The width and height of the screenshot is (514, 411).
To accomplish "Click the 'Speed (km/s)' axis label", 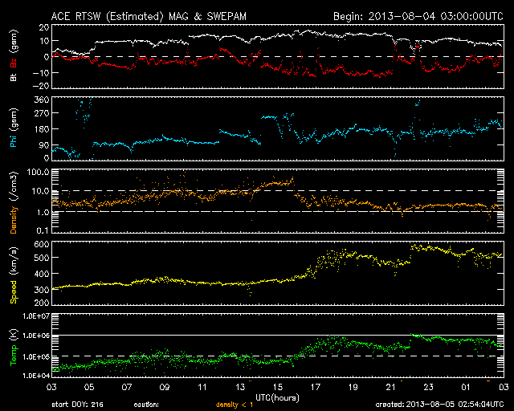I will pyautogui.click(x=14, y=275).
